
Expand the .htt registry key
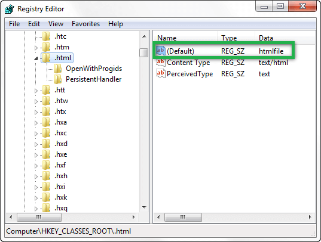point(36,91)
